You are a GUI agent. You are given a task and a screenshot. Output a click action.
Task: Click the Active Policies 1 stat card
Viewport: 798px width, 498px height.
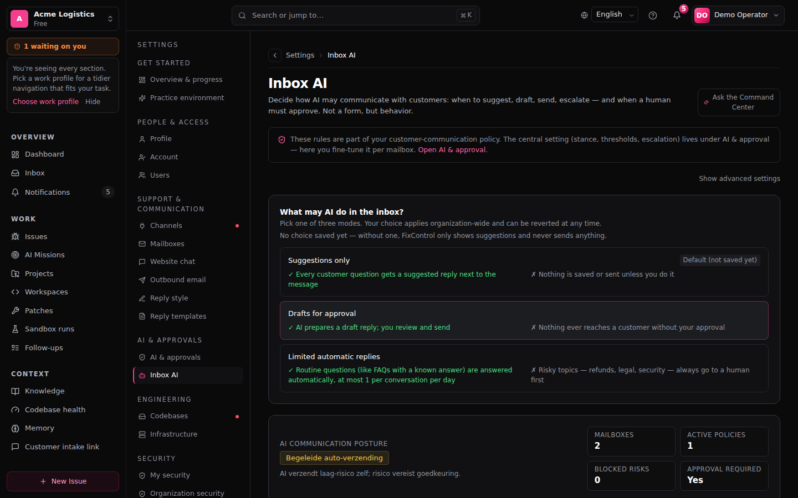(724, 442)
